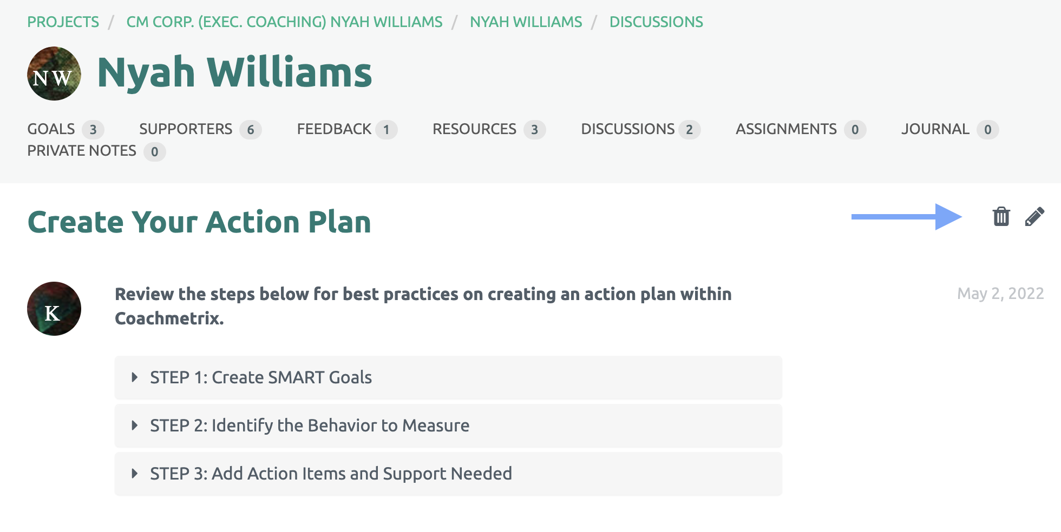The width and height of the screenshot is (1061, 532).
Task: Click the Discussions breadcrumb link
Action: tap(656, 22)
